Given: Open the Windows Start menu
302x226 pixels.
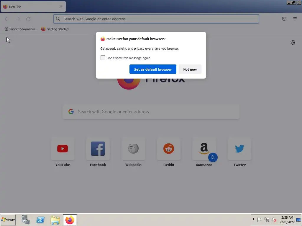Looking at the screenshot, I should 8,220.
